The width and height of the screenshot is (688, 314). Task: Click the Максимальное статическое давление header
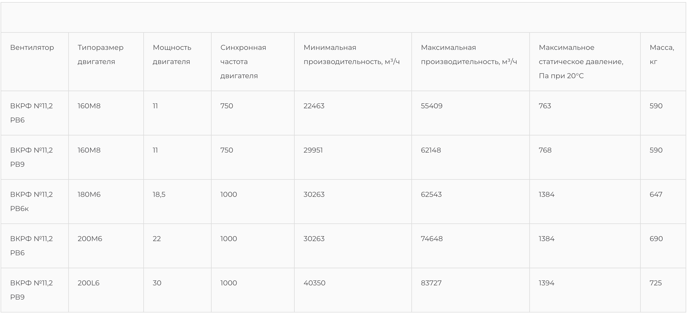pos(581,62)
